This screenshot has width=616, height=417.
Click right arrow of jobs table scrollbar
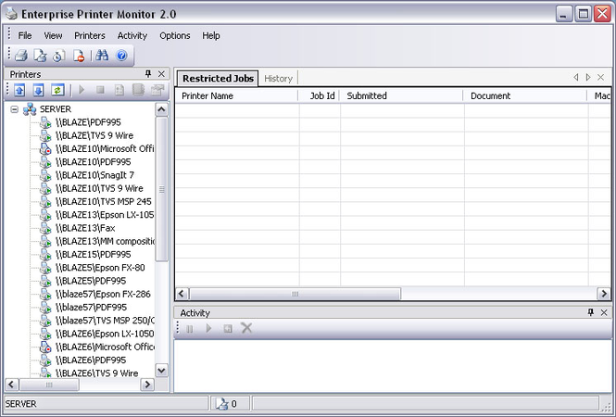point(604,294)
